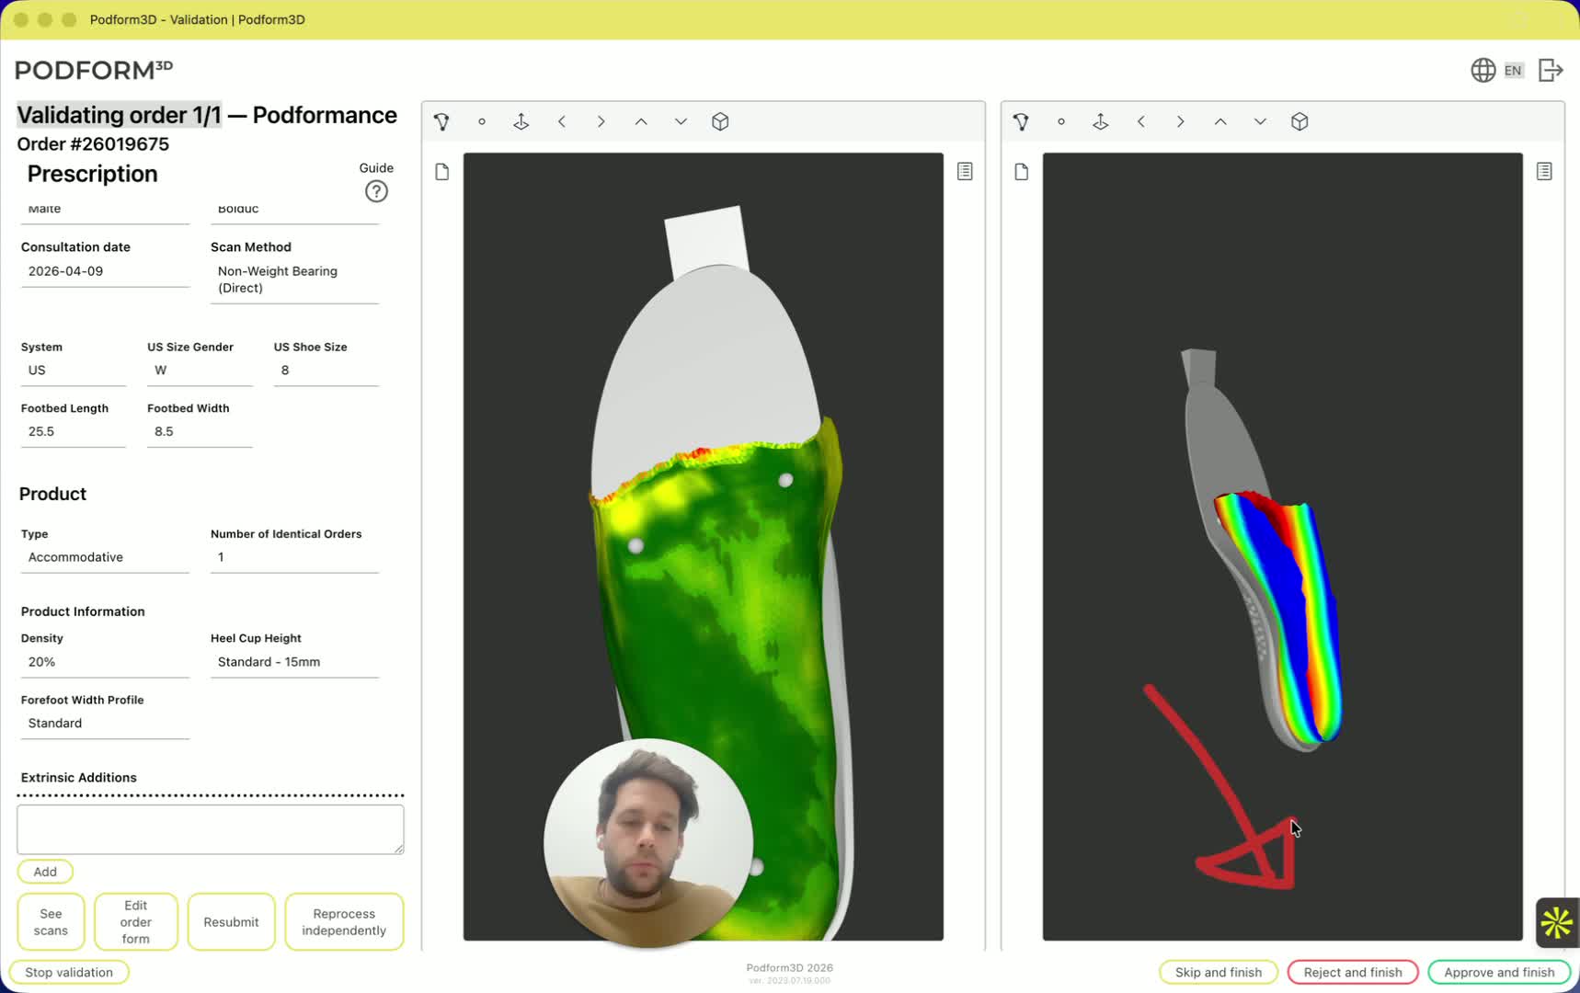Click the Podform3D logo
The height and width of the screenshot is (993, 1580).
(94, 70)
